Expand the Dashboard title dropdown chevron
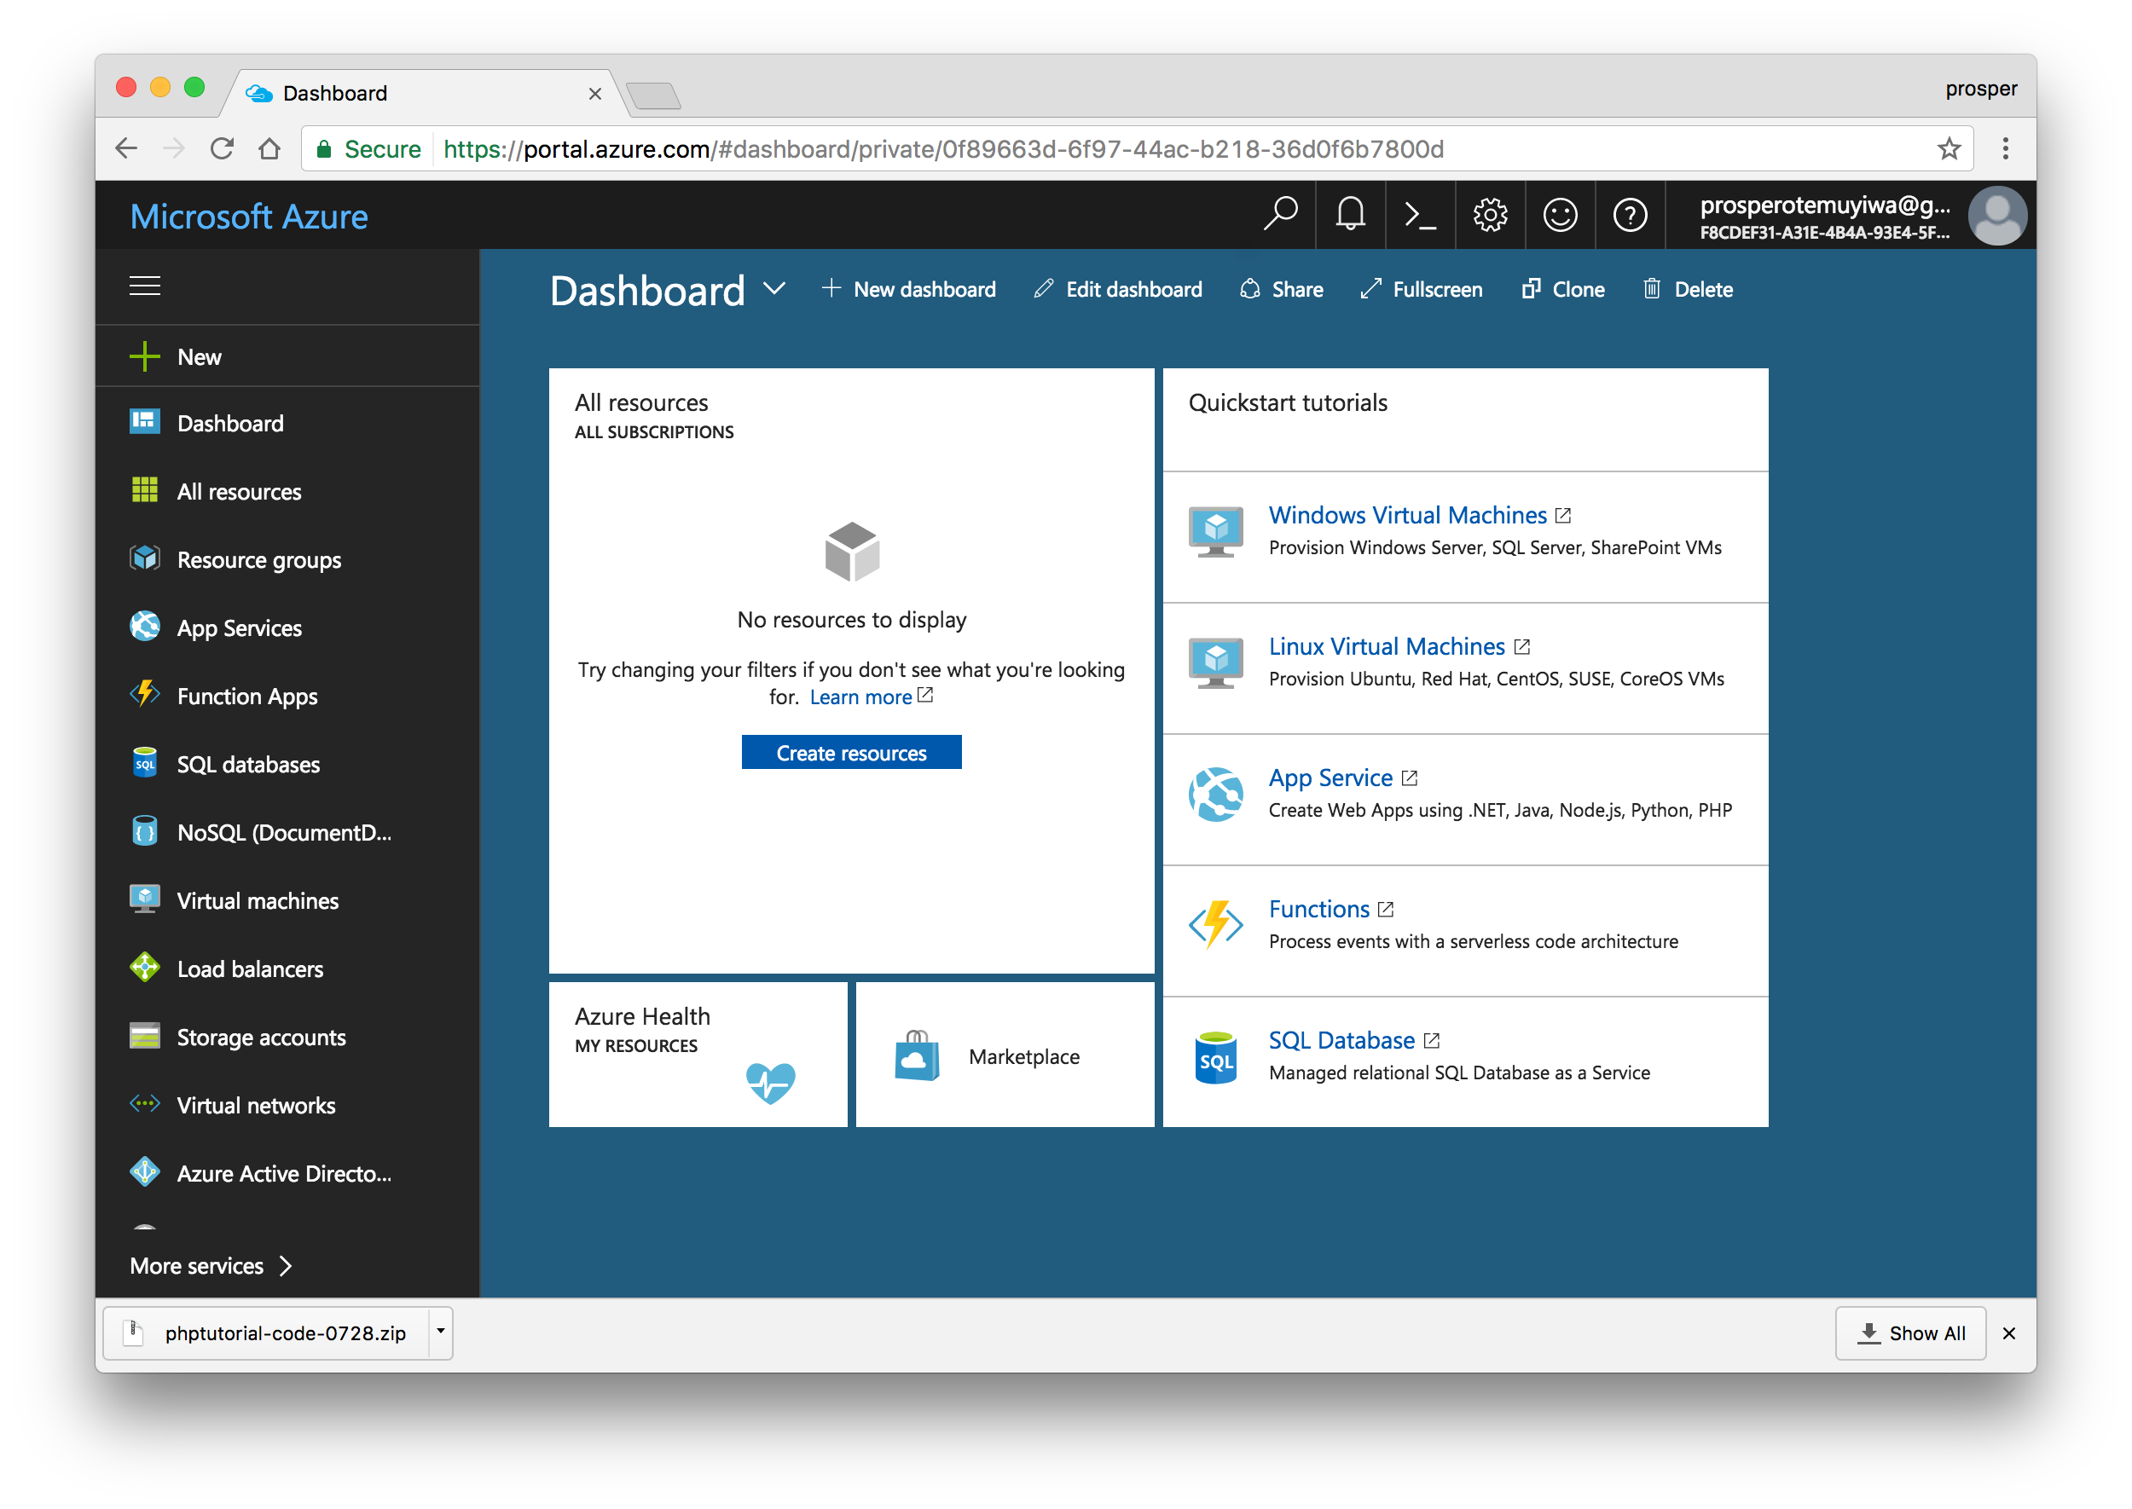Screen dimensions: 2132x1509 click(774, 289)
